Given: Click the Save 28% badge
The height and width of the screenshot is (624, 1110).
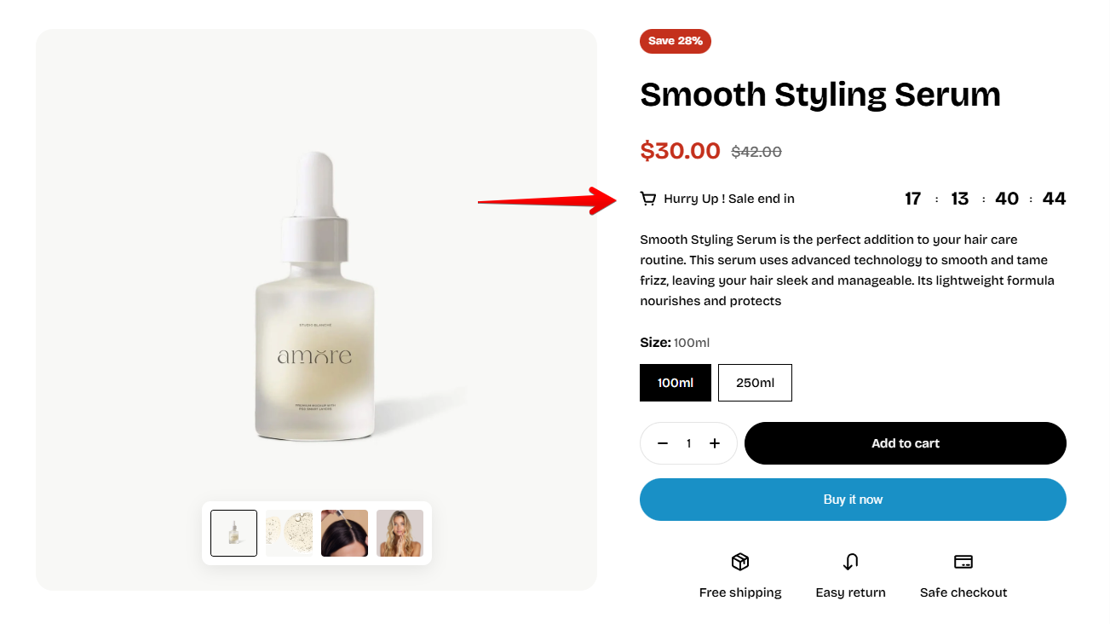Looking at the screenshot, I should tap(675, 41).
